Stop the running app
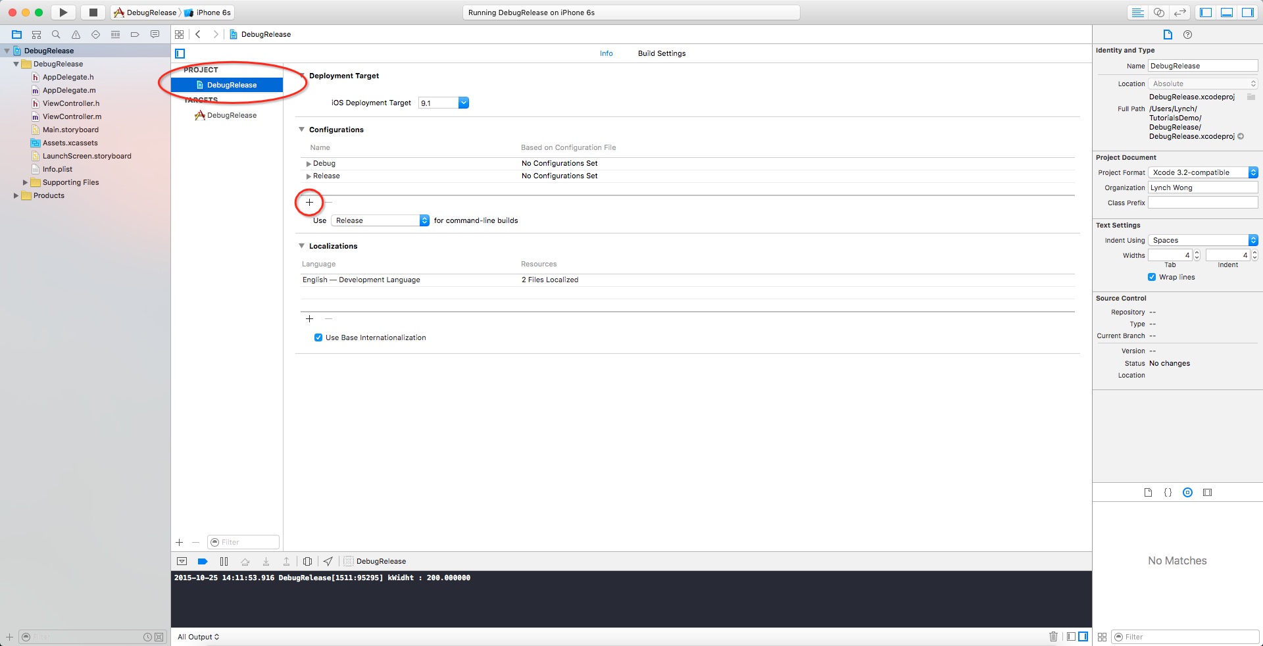This screenshot has height=646, width=1263. (x=93, y=12)
